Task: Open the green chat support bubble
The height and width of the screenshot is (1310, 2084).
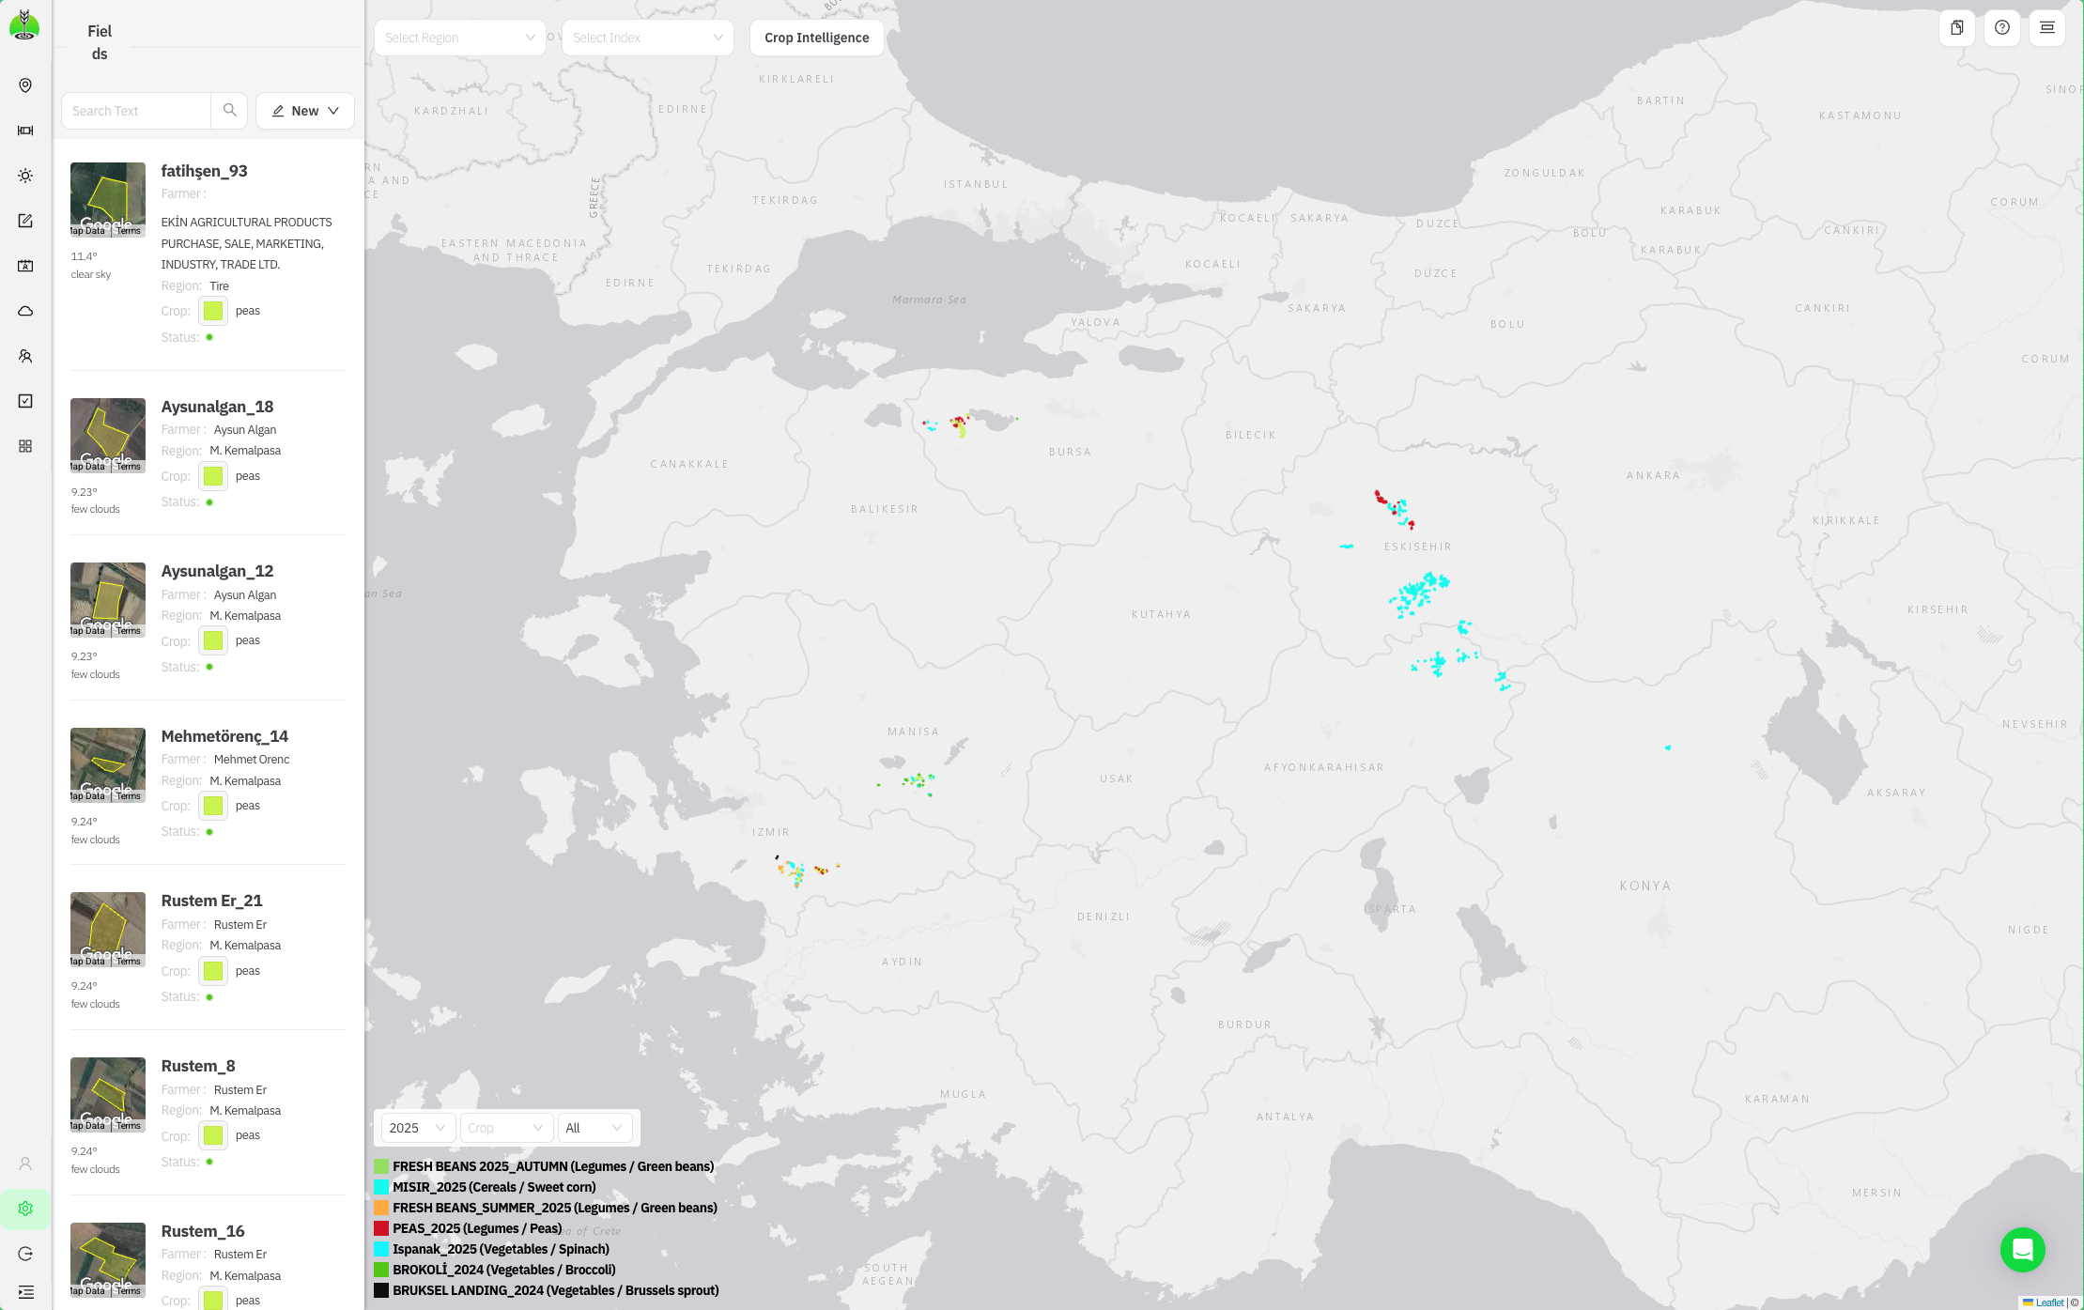Action: [x=2022, y=1250]
